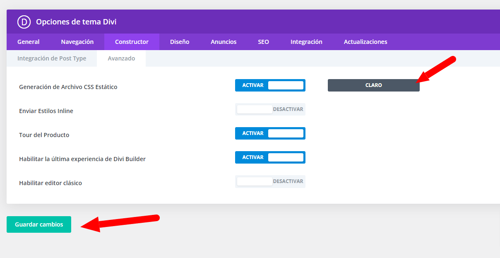Click the Divi circular D logo
The height and width of the screenshot is (258, 500).
click(24, 22)
